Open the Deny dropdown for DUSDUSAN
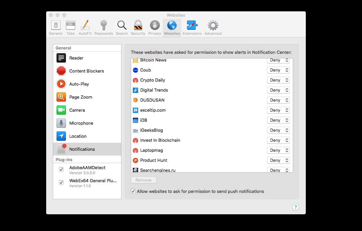The image size is (362, 231). (x=278, y=100)
